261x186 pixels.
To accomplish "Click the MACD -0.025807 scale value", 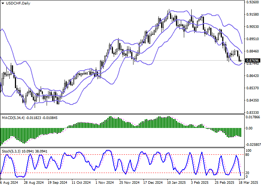I will point(252,144).
